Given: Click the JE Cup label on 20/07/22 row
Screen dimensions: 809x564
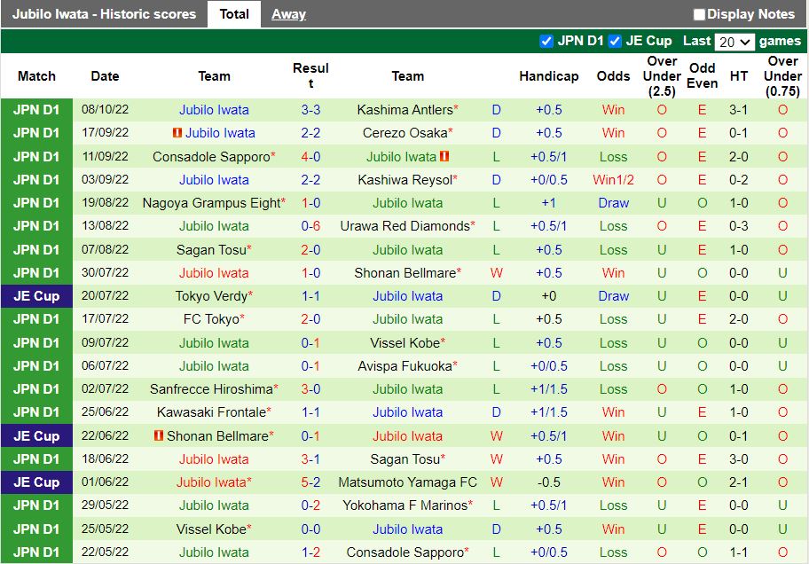Looking at the screenshot, I should pyautogui.click(x=36, y=296).
